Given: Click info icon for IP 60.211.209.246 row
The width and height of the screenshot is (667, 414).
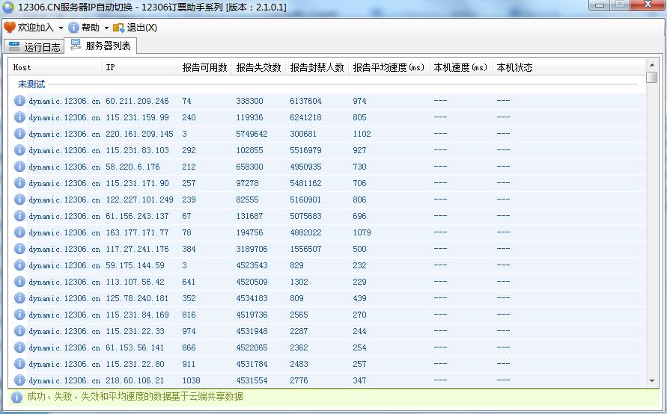Looking at the screenshot, I should pyautogui.click(x=20, y=101).
